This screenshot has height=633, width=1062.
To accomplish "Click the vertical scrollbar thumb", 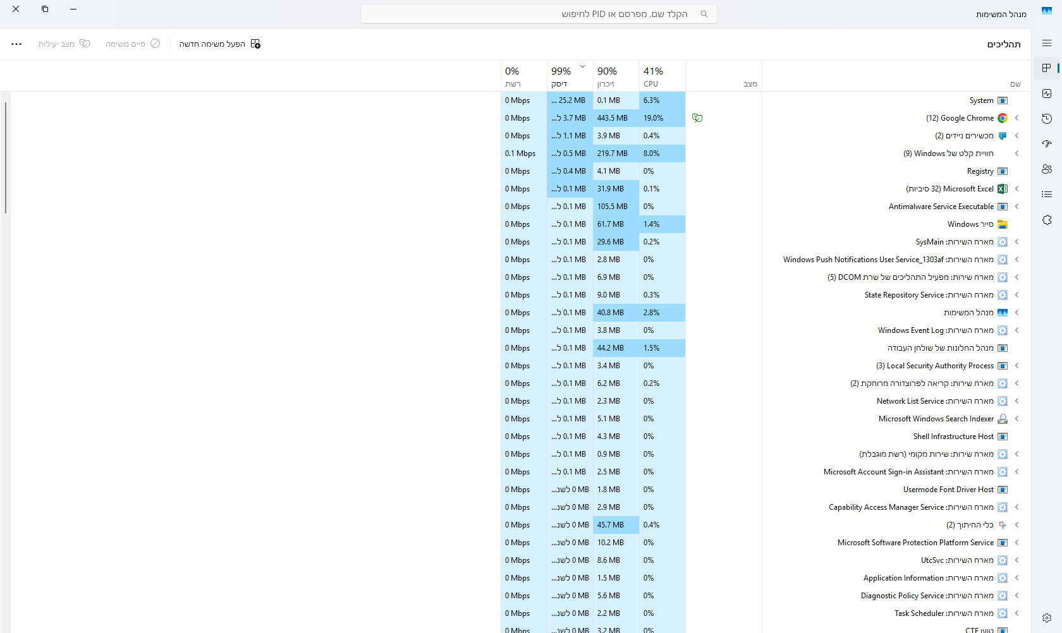I will click(6, 158).
